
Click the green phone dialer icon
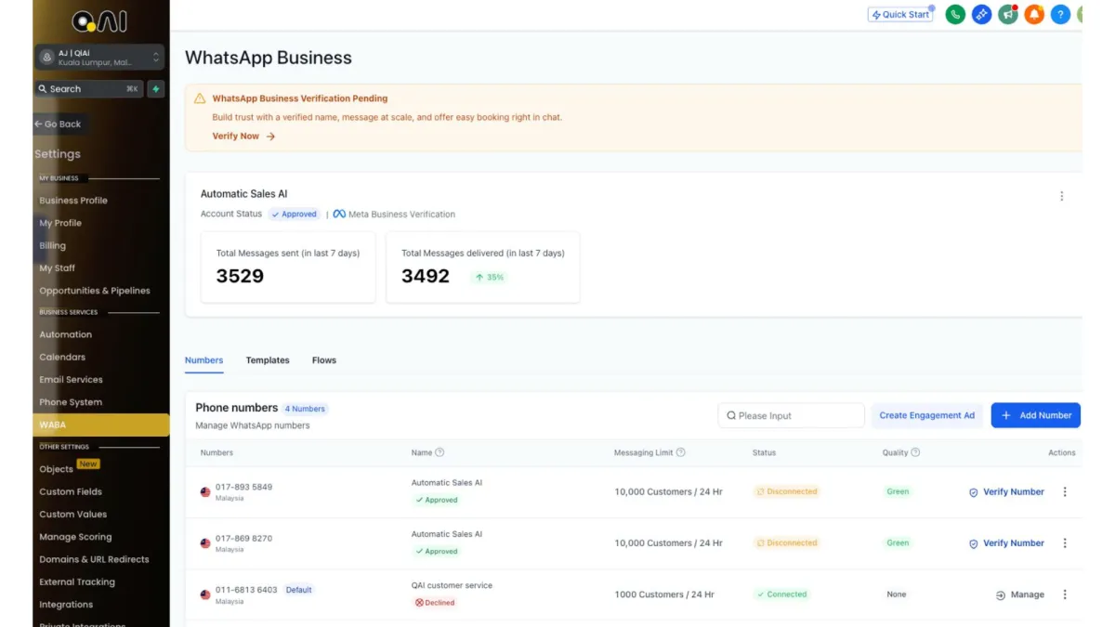(x=955, y=15)
